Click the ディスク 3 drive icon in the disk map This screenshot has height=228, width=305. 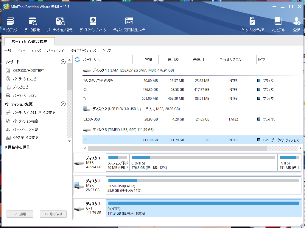click(79, 209)
